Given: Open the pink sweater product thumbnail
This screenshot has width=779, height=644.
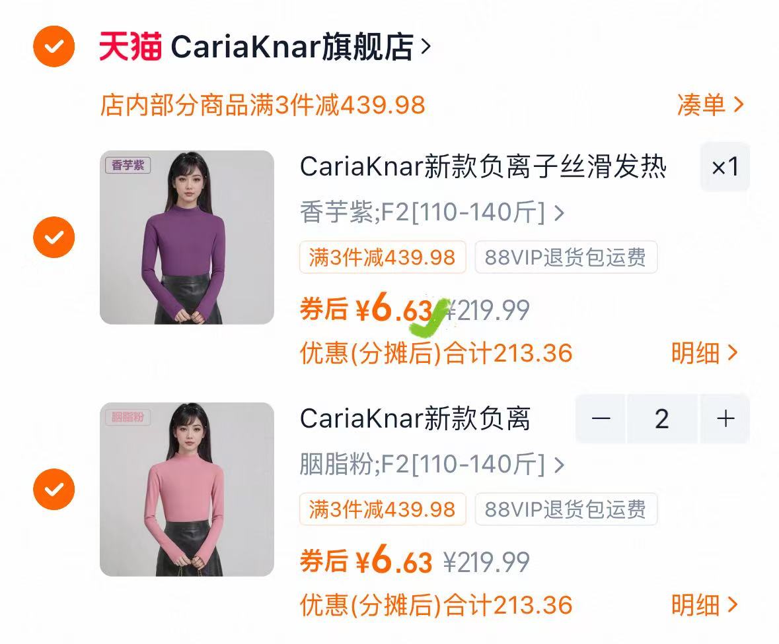Looking at the screenshot, I should [187, 489].
